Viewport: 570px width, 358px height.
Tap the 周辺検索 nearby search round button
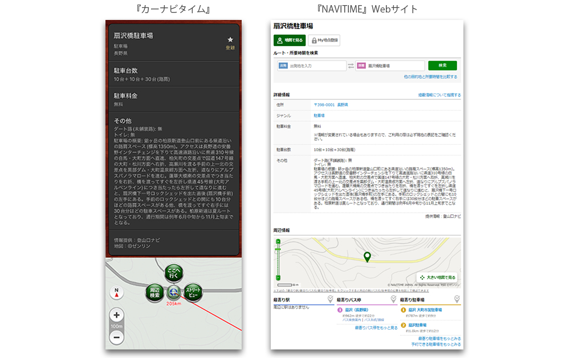pyautogui.click(x=155, y=292)
